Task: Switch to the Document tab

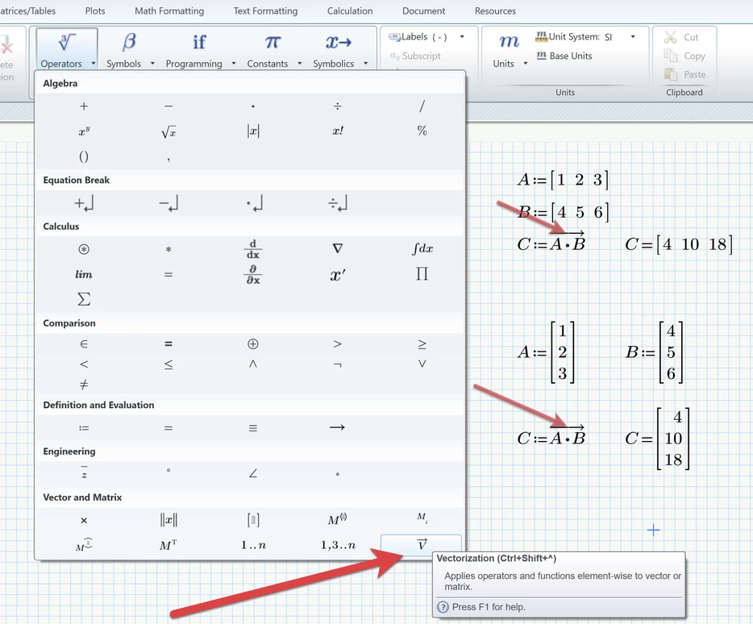Action: 423,10
